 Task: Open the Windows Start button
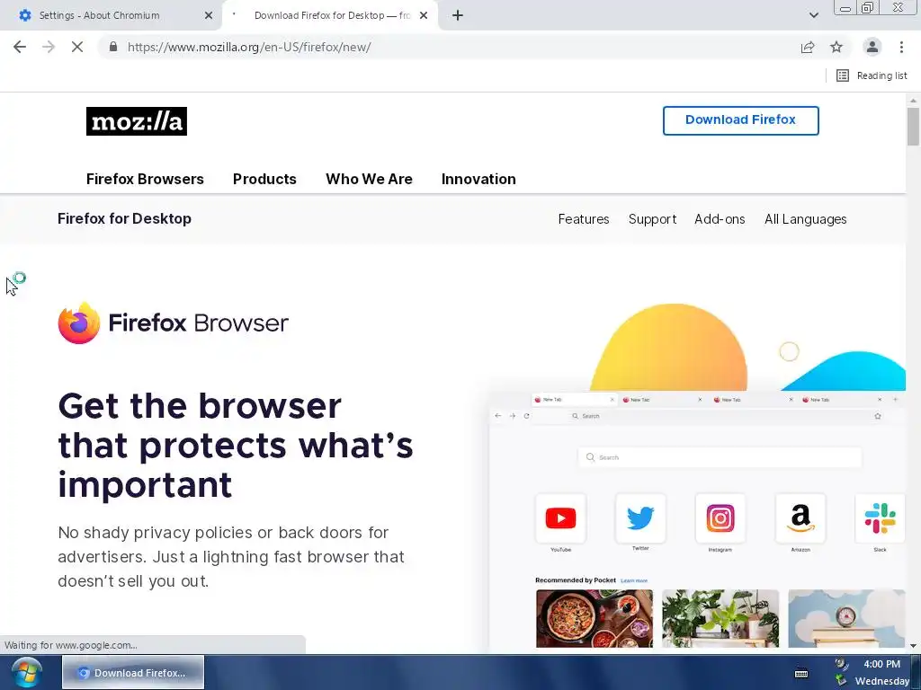[26, 672]
